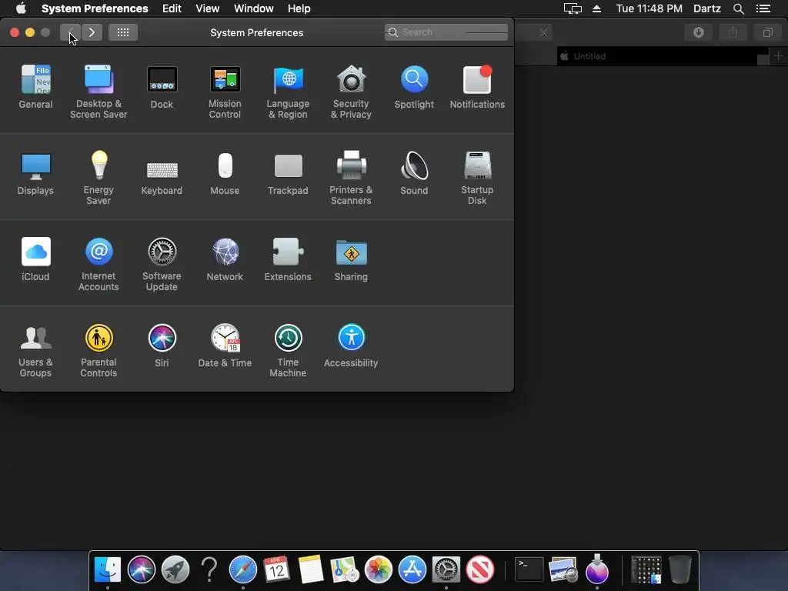Image resolution: width=788 pixels, height=591 pixels.
Task: Open Network settings
Action: click(x=225, y=259)
